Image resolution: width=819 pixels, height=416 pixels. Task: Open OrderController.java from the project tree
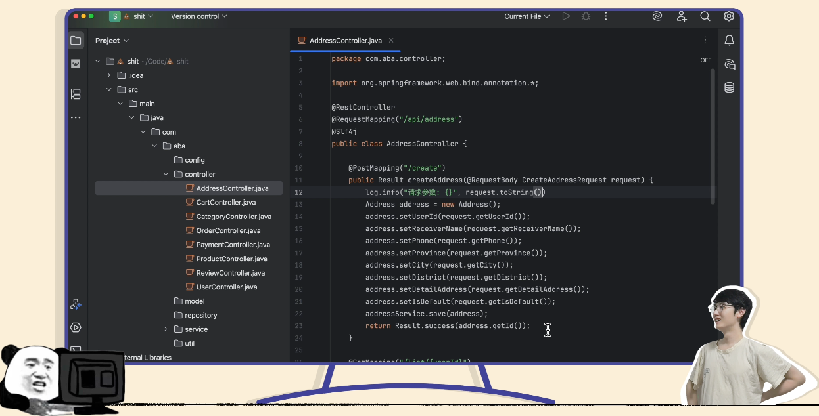228,231
